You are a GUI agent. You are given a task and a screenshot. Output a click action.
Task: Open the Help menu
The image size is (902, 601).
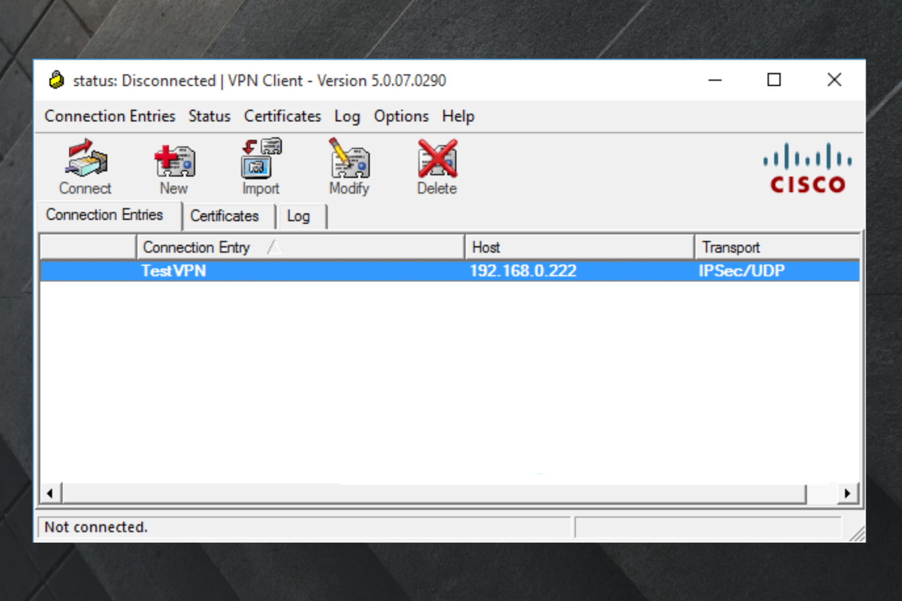[x=458, y=116]
